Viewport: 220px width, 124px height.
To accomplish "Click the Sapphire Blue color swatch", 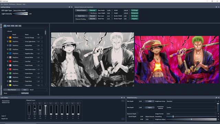I will [x=10, y=53].
